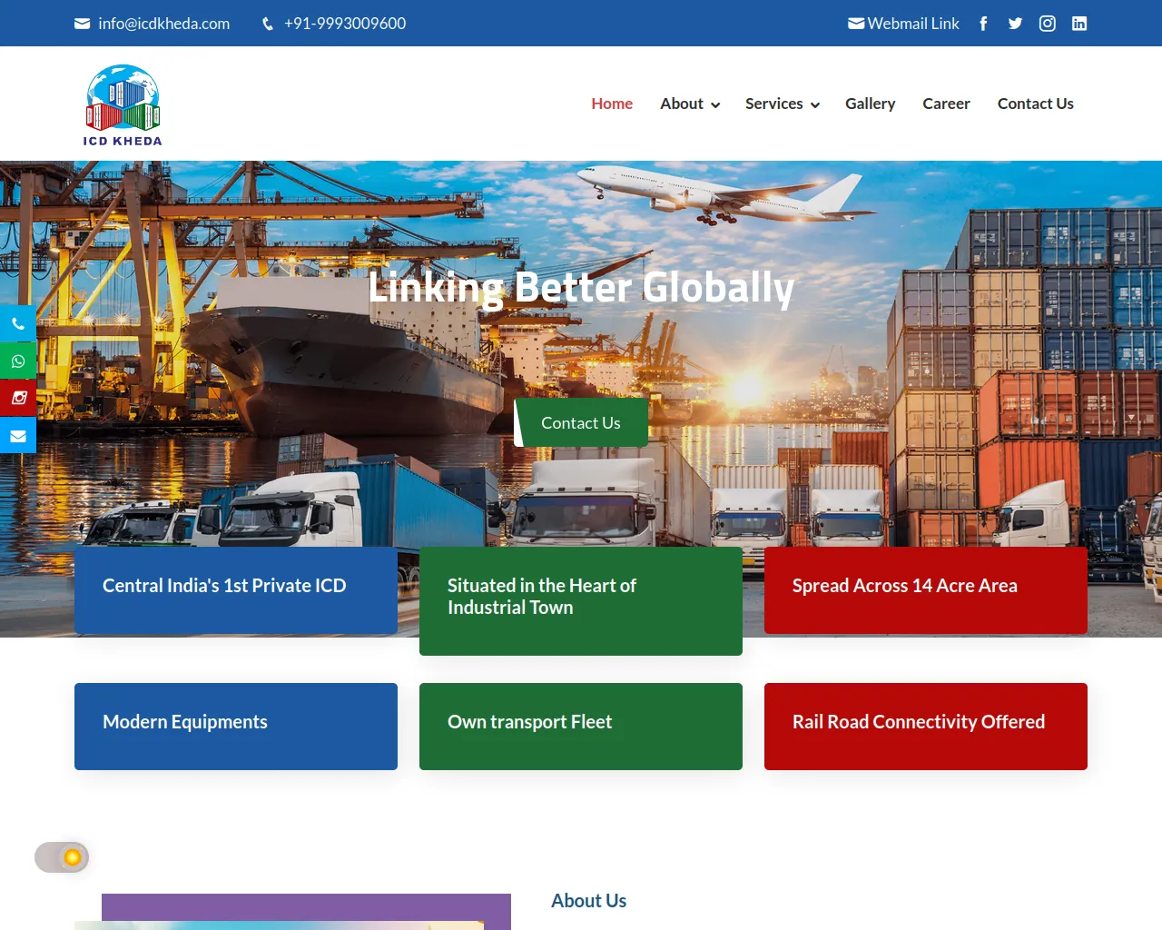Open the Twitter profile icon
This screenshot has height=930, width=1162.
pyautogui.click(x=1015, y=24)
